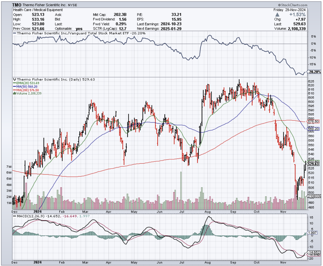323x266 pixels.
Task: Click the 1.997 MACD histogram value tag
Action: click(x=313, y=233)
